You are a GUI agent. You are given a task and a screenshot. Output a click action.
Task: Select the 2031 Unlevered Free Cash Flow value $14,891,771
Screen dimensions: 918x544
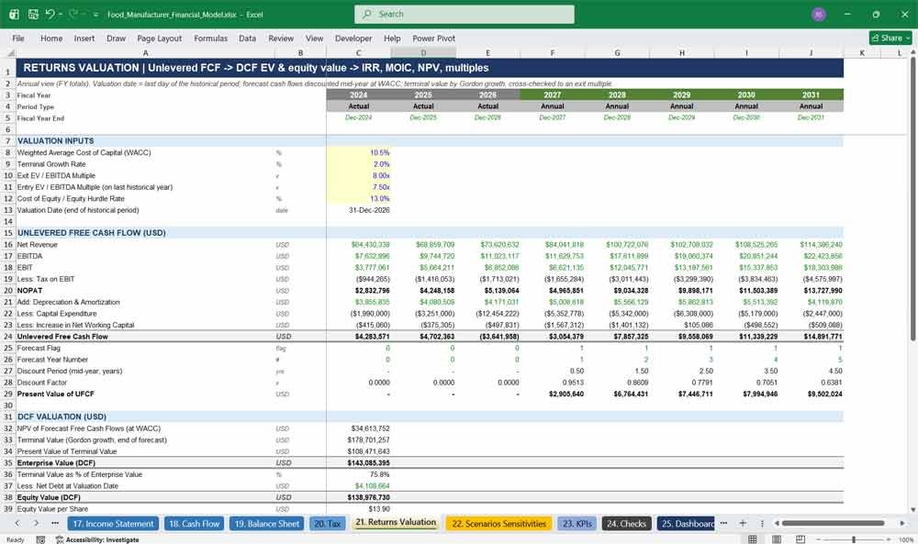tap(811, 337)
